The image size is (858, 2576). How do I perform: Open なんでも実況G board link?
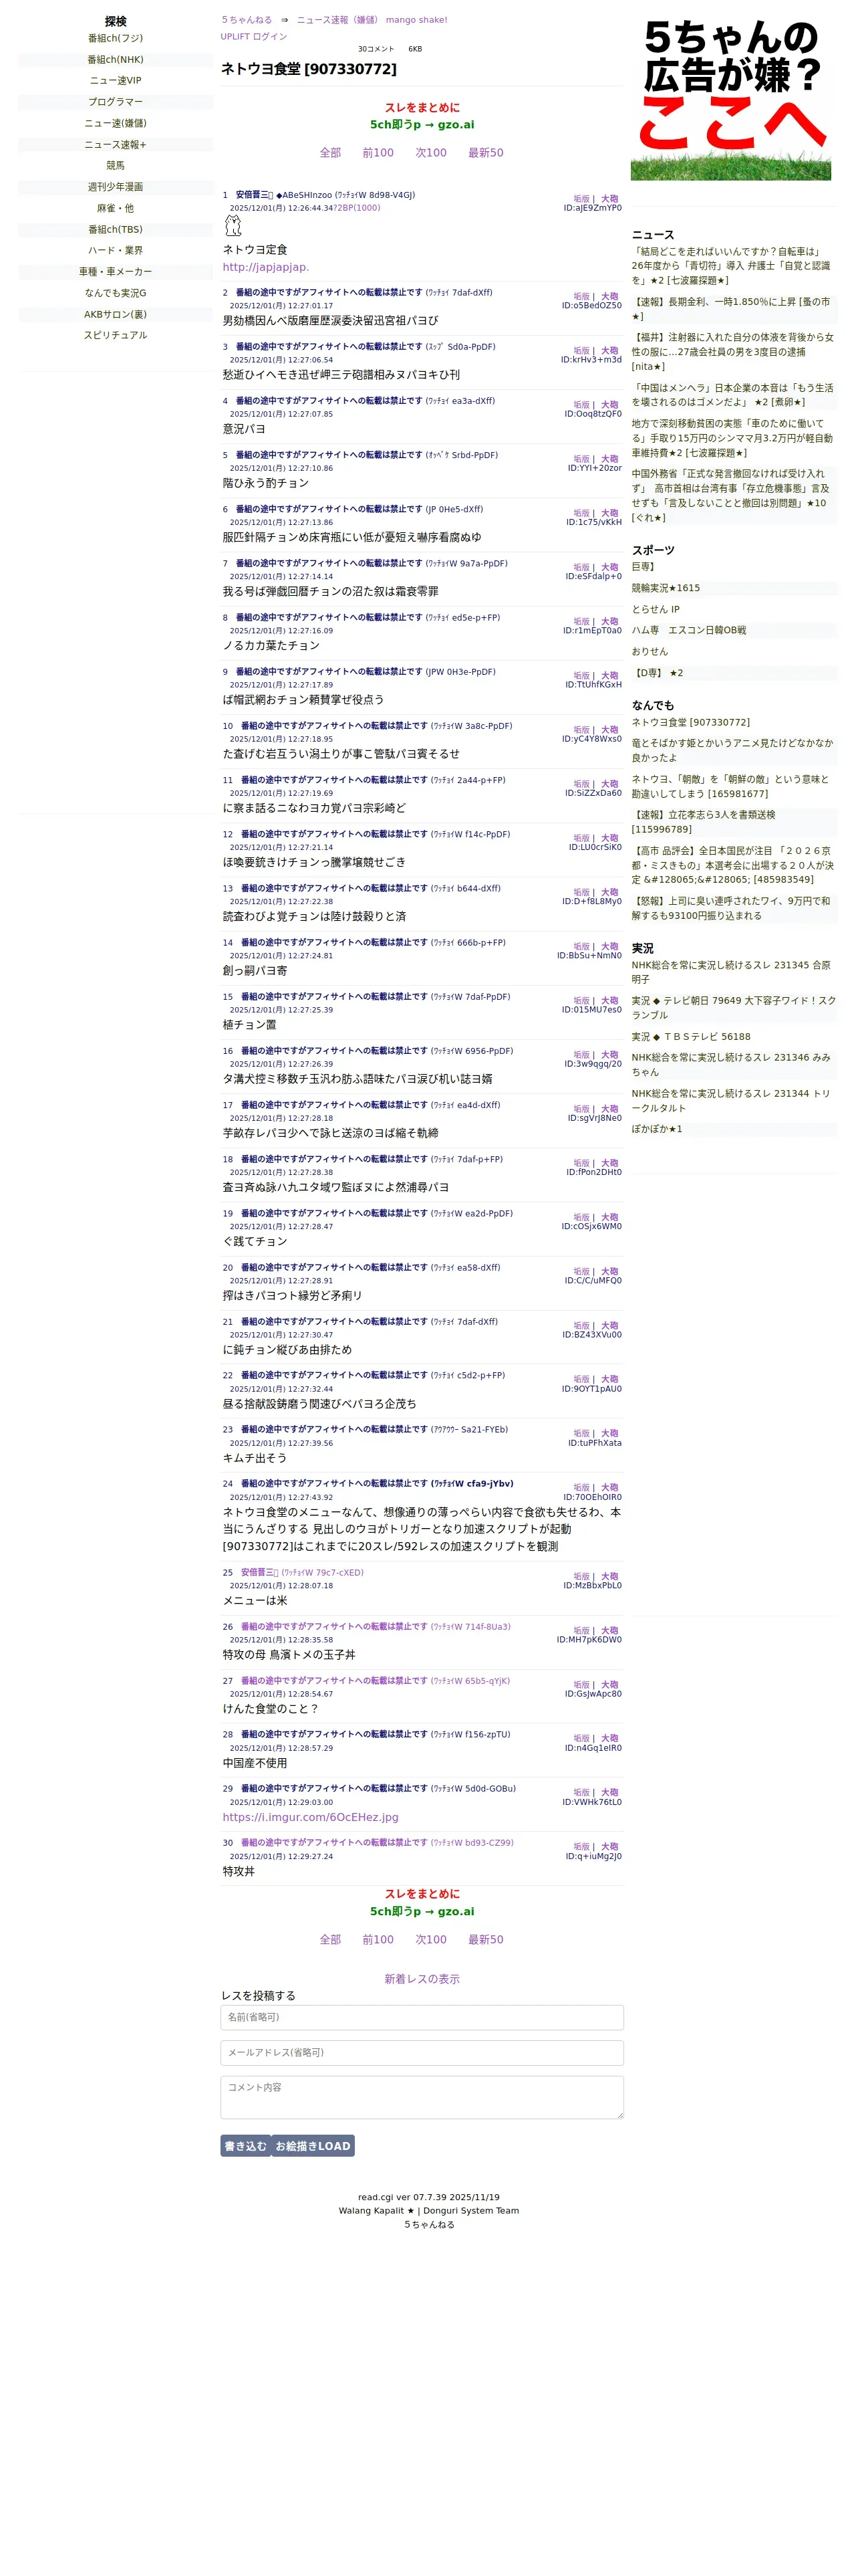tap(115, 294)
